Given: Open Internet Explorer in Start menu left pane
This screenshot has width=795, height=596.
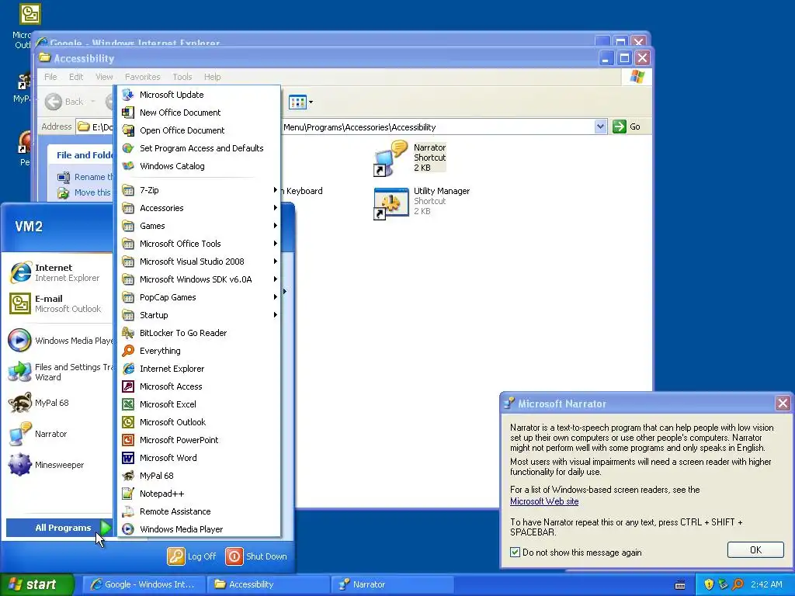Looking at the screenshot, I should [x=60, y=272].
